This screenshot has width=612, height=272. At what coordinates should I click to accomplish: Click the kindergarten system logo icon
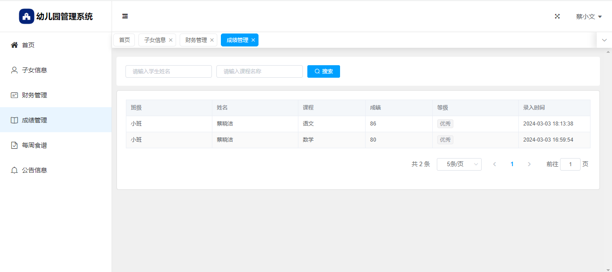pyautogui.click(x=26, y=16)
